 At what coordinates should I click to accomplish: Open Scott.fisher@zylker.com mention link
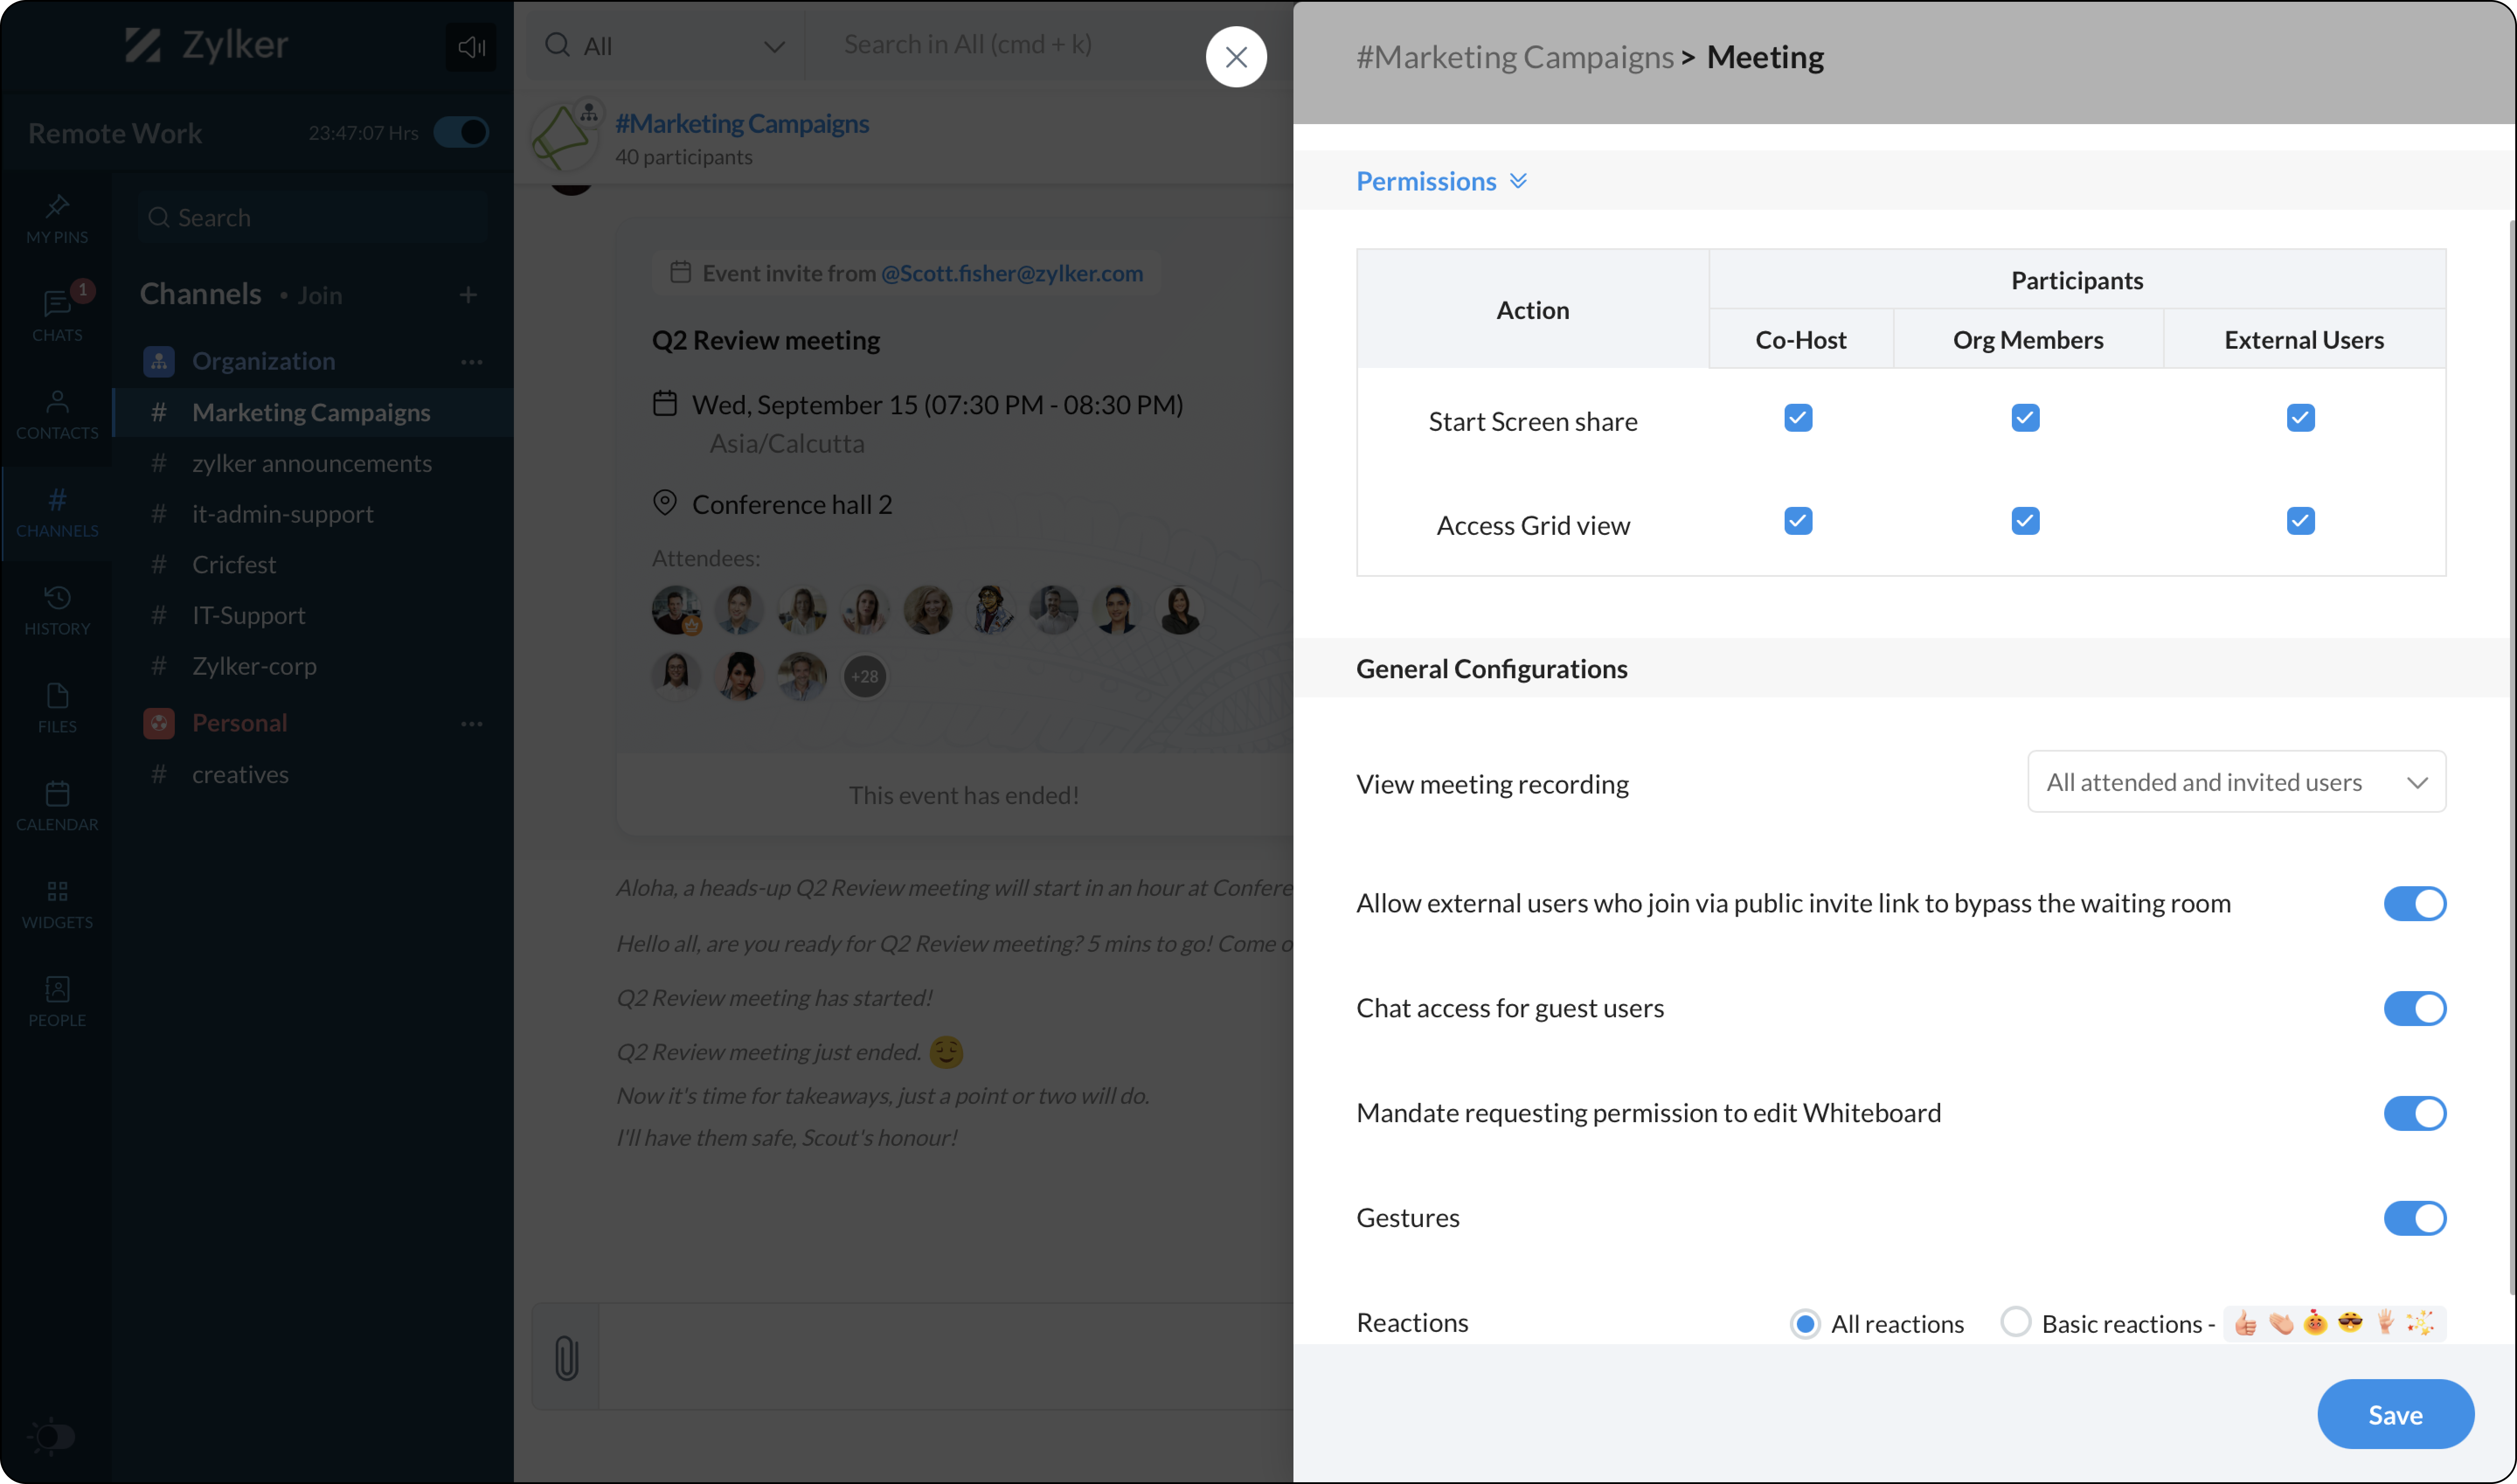pos(1011,273)
